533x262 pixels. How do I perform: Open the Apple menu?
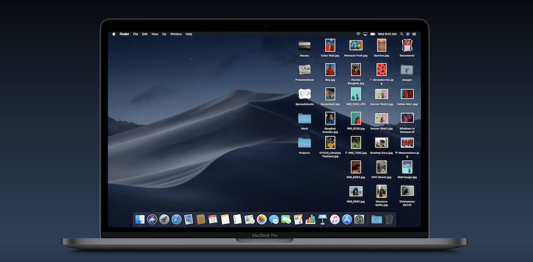[114, 34]
